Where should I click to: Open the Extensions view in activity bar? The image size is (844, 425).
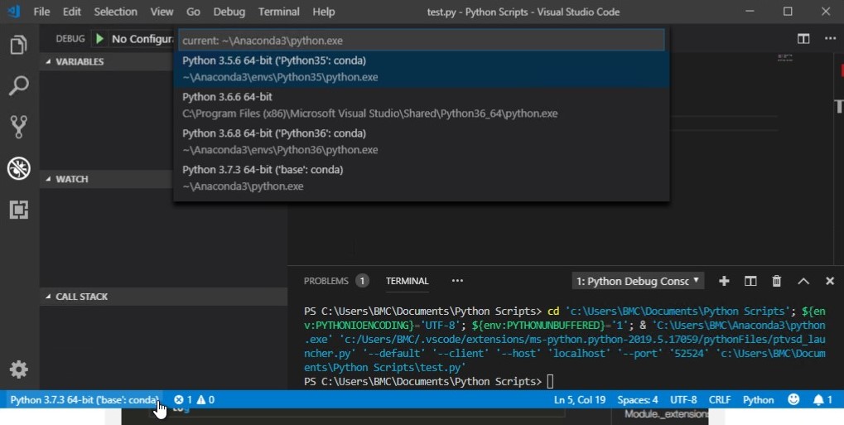[x=19, y=210]
